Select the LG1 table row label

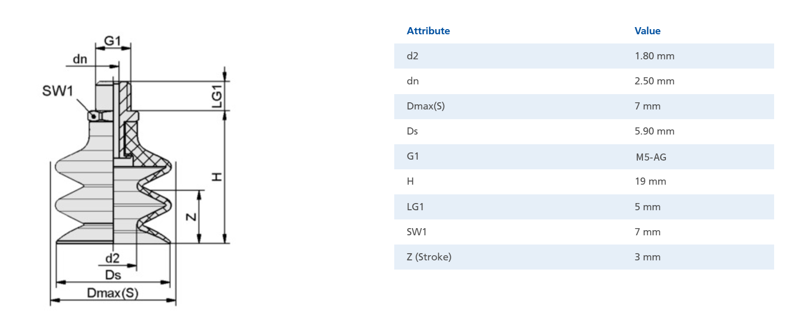(x=415, y=207)
